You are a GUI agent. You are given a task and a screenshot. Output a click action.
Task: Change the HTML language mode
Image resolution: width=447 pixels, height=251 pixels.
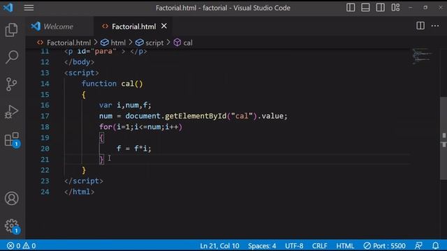[x=345, y=245]
